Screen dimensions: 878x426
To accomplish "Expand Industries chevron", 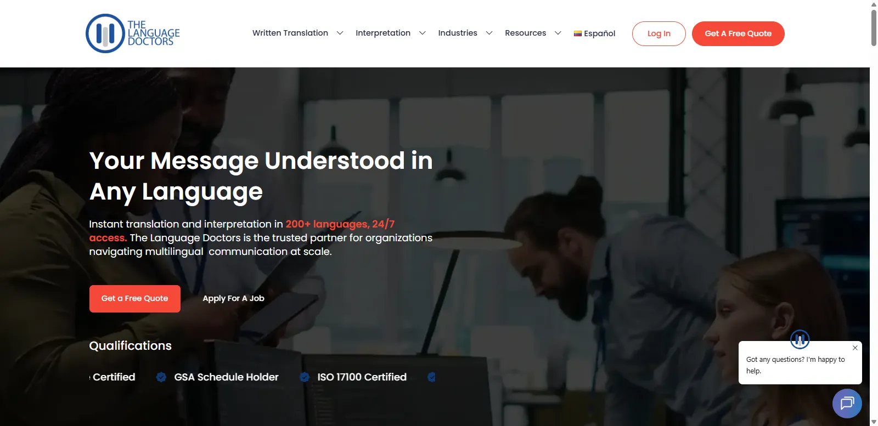I will tap(489, 33).
